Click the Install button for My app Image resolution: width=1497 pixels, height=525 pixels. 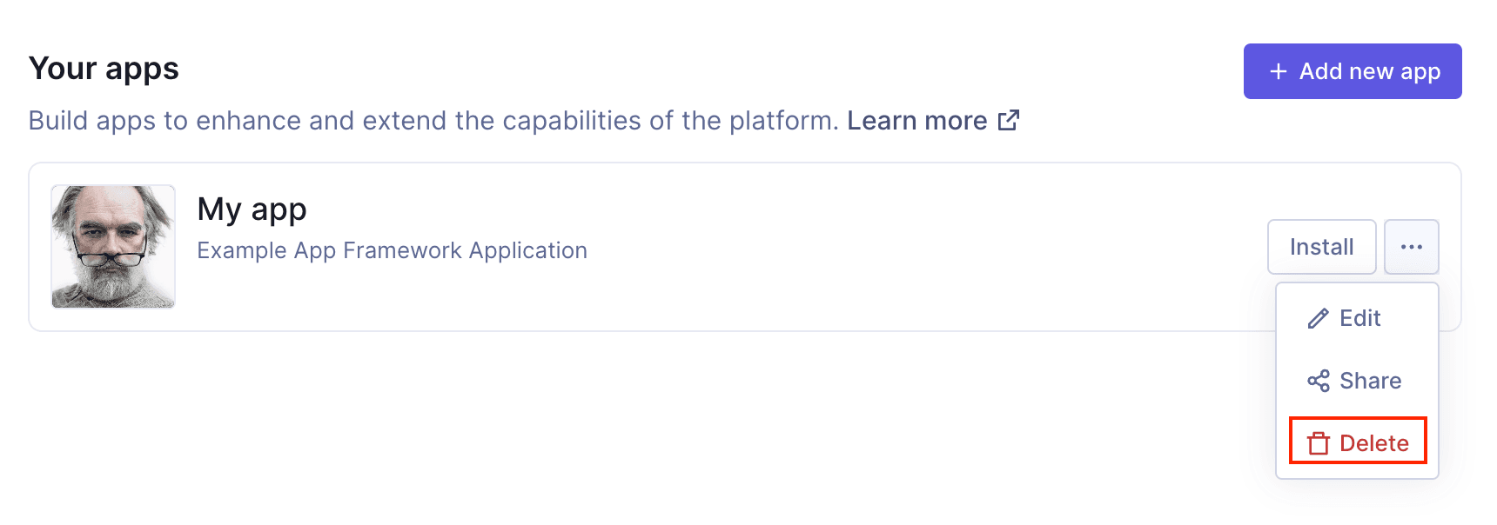(x=1321, y=247)
